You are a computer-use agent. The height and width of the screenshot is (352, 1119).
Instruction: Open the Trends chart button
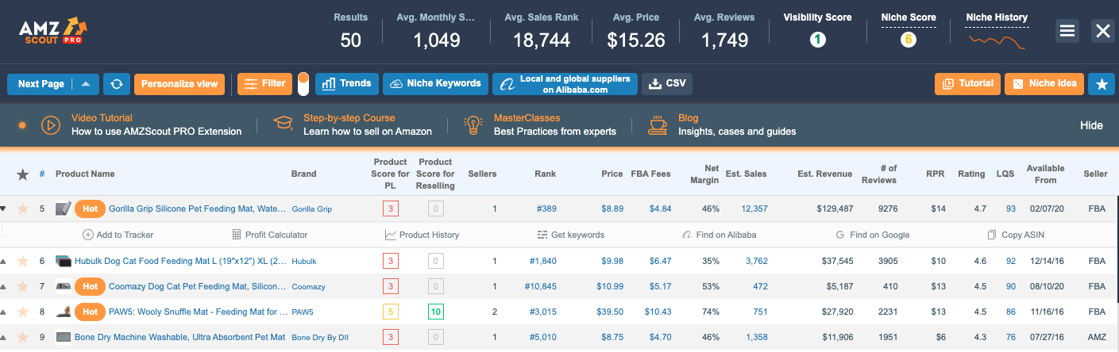pos(347,84)
